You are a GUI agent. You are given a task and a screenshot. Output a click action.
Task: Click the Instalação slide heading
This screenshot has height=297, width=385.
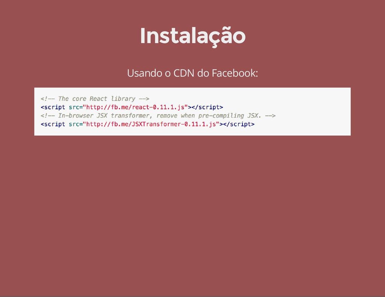tap(193, 36)
